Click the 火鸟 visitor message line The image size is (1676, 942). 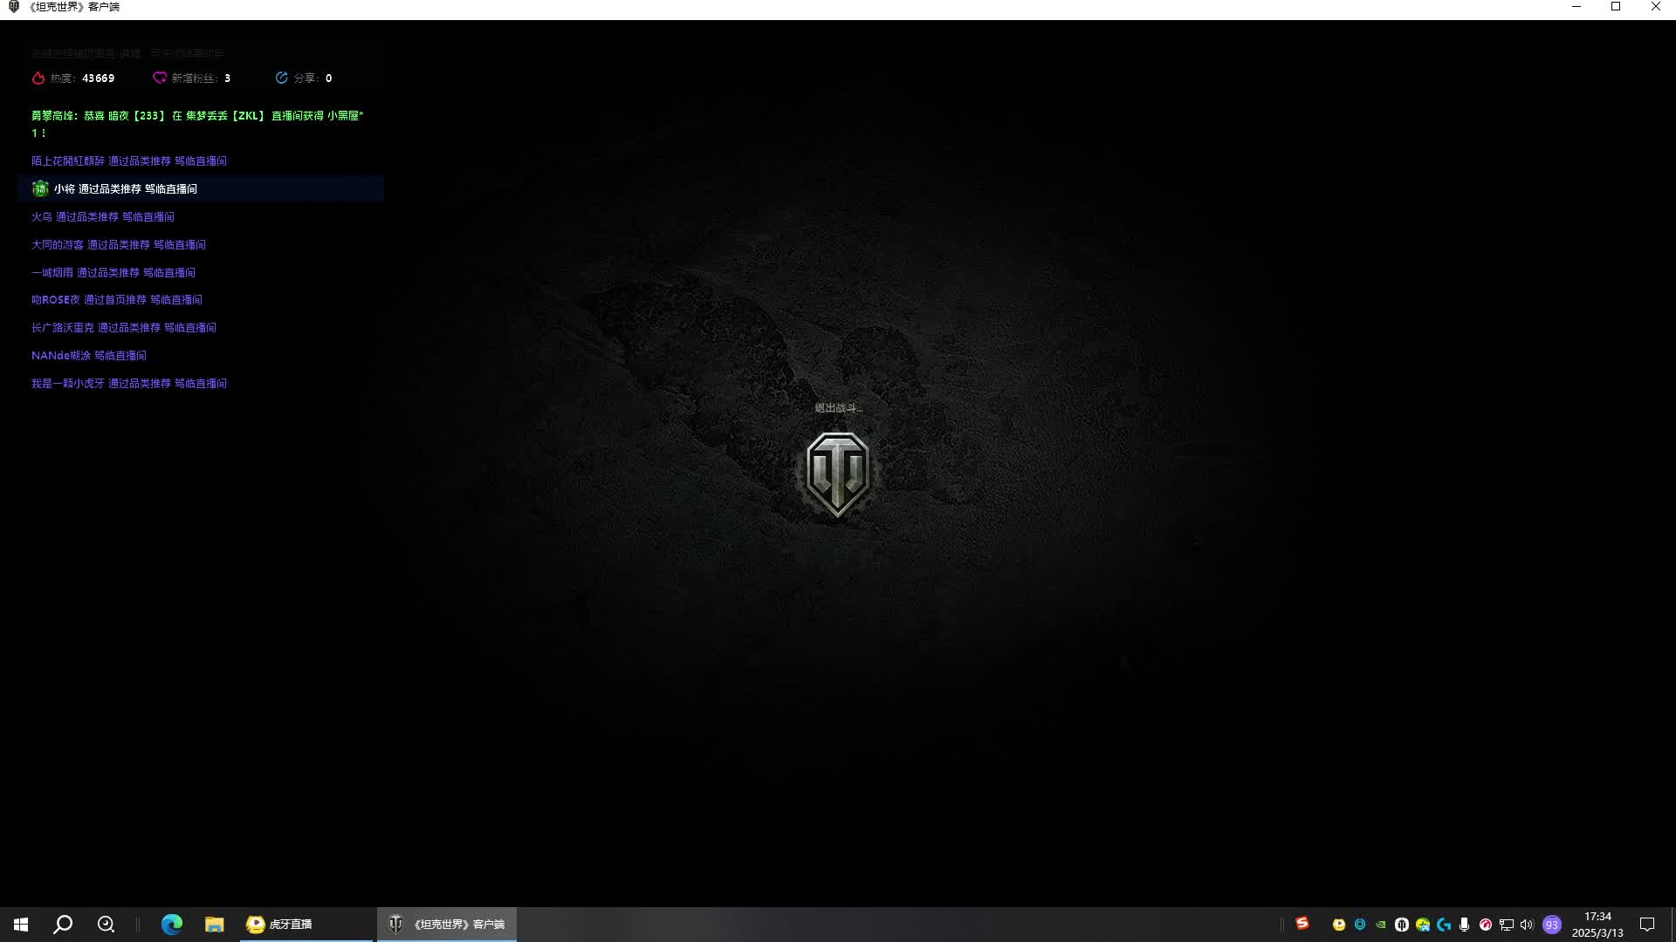point(103,216)
